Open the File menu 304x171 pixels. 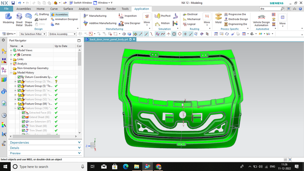pyautogui.click(x=6, y=9)
